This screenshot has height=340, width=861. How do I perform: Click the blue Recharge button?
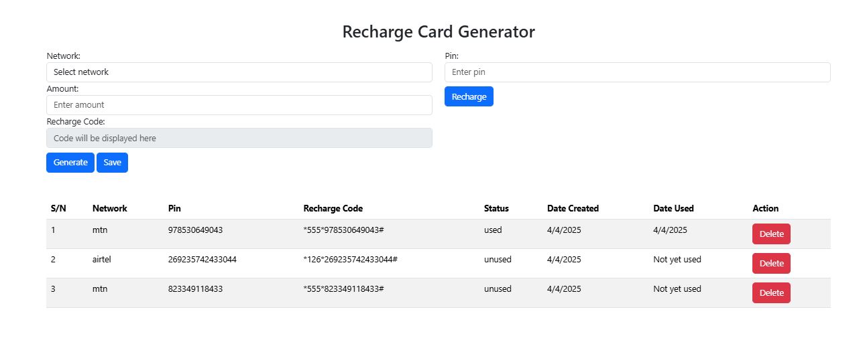pos(469,96)
